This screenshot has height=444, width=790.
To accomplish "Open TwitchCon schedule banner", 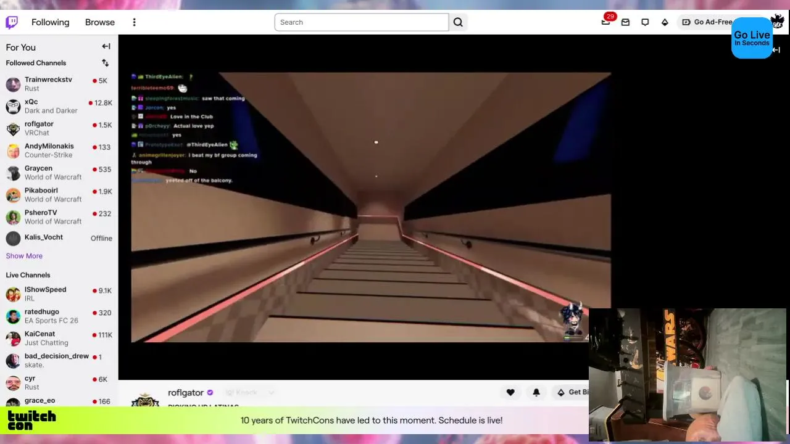I will pos(372,421).
